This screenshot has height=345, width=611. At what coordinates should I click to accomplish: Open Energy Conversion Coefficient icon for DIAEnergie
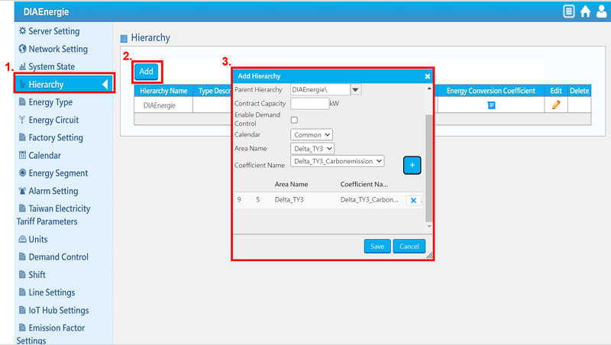491,105
